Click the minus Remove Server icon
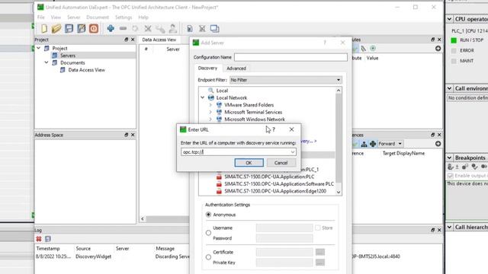488x274 pixels. click(x=123, y=29)
